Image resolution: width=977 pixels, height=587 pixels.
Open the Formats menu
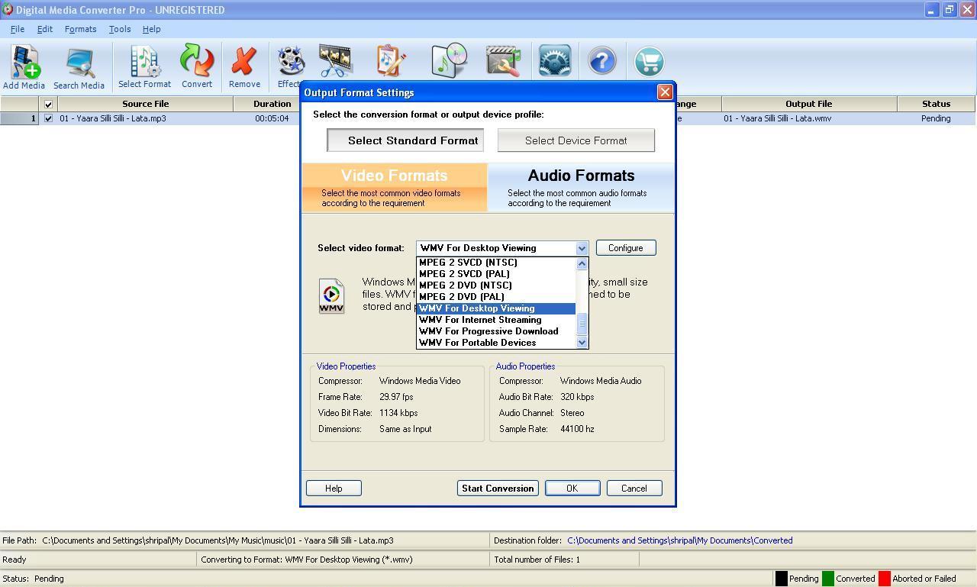[x=80, y=29]
